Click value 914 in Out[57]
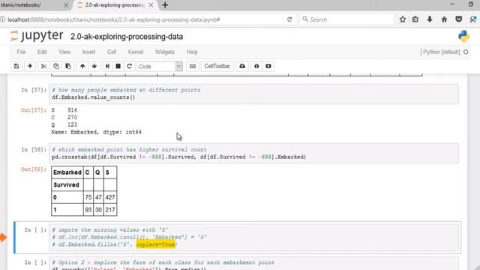 point(72,110)
